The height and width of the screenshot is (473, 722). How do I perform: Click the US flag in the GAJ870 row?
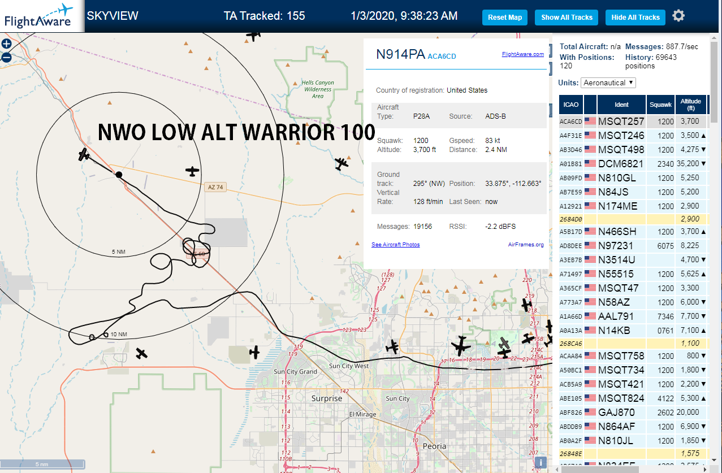click(590, 413)
